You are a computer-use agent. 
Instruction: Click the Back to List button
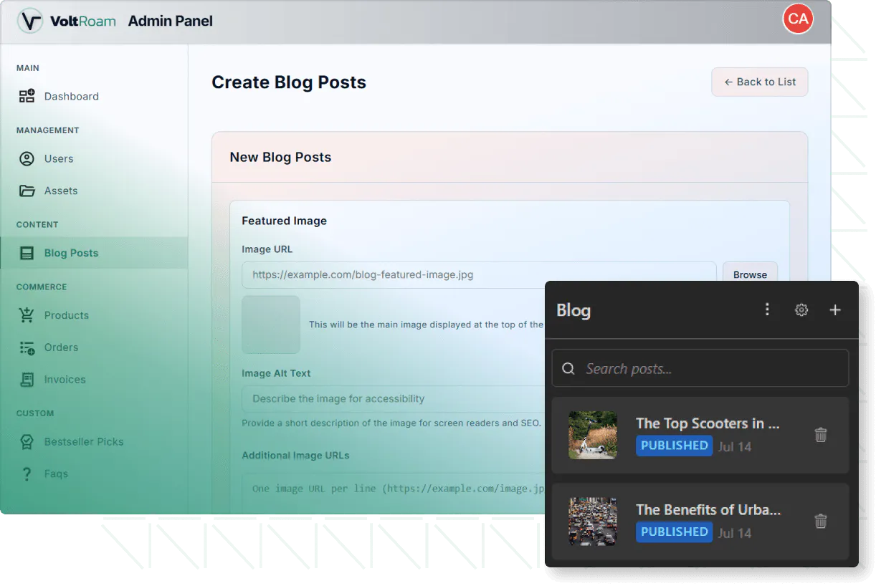click(x=760, y=82)
